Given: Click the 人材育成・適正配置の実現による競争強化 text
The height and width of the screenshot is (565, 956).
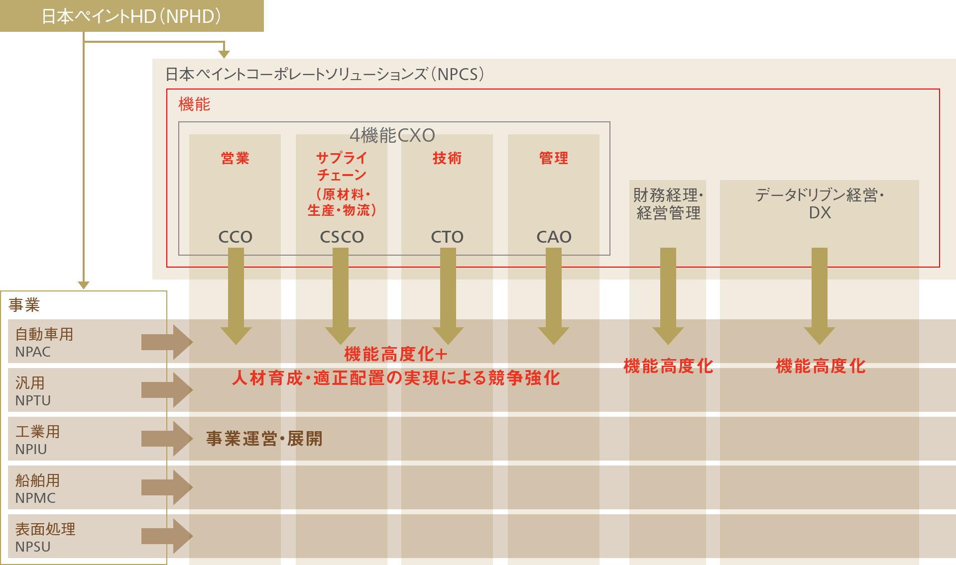Looking at the screenshot, I should (x=396, y=378).
